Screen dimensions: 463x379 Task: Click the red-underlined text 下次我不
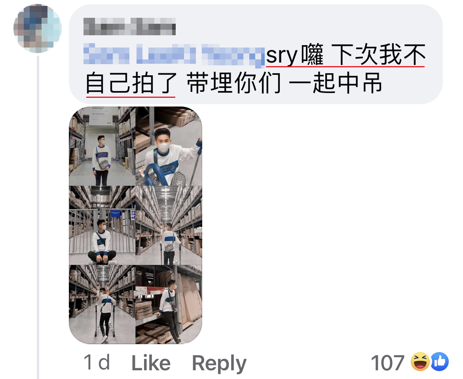378,55
